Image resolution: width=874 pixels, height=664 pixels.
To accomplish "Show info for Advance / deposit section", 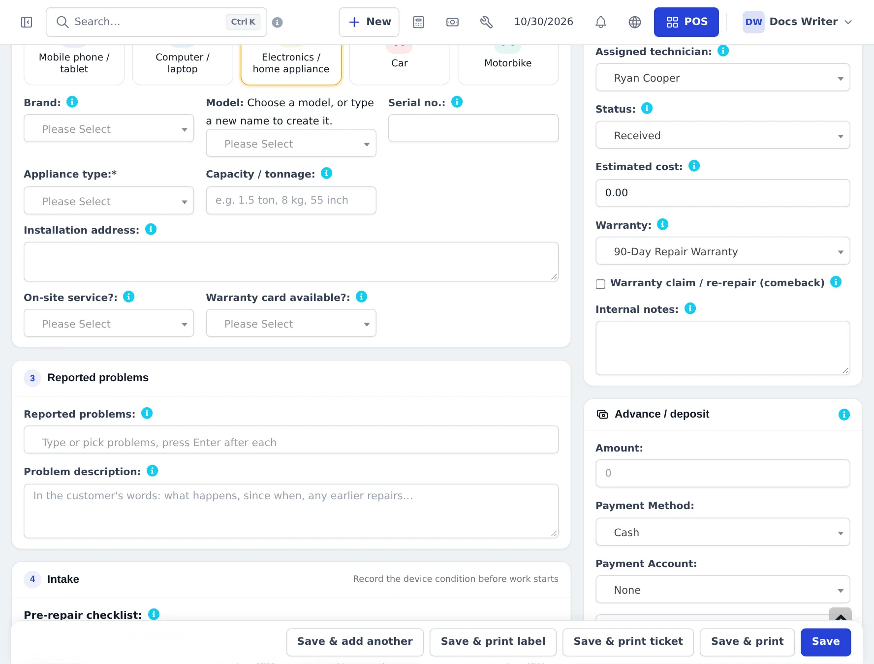I will coord(844,415).
